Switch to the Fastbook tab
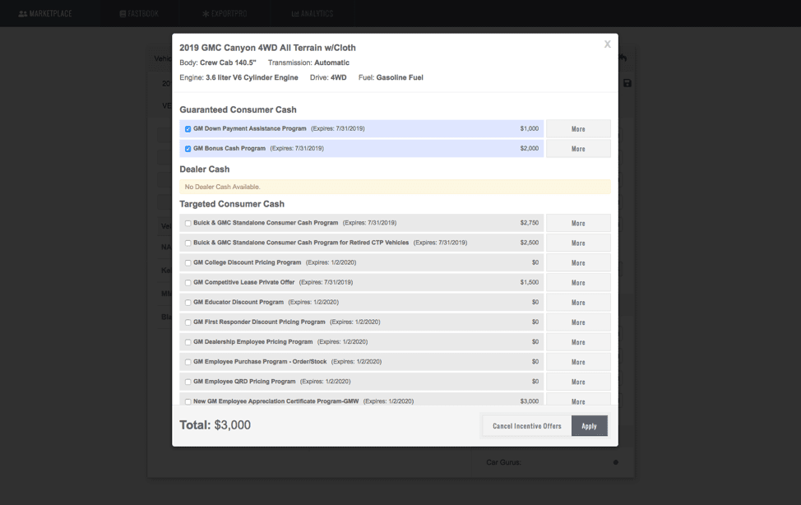The width and height of the screenshot is (801, 505). click(139, 14)
